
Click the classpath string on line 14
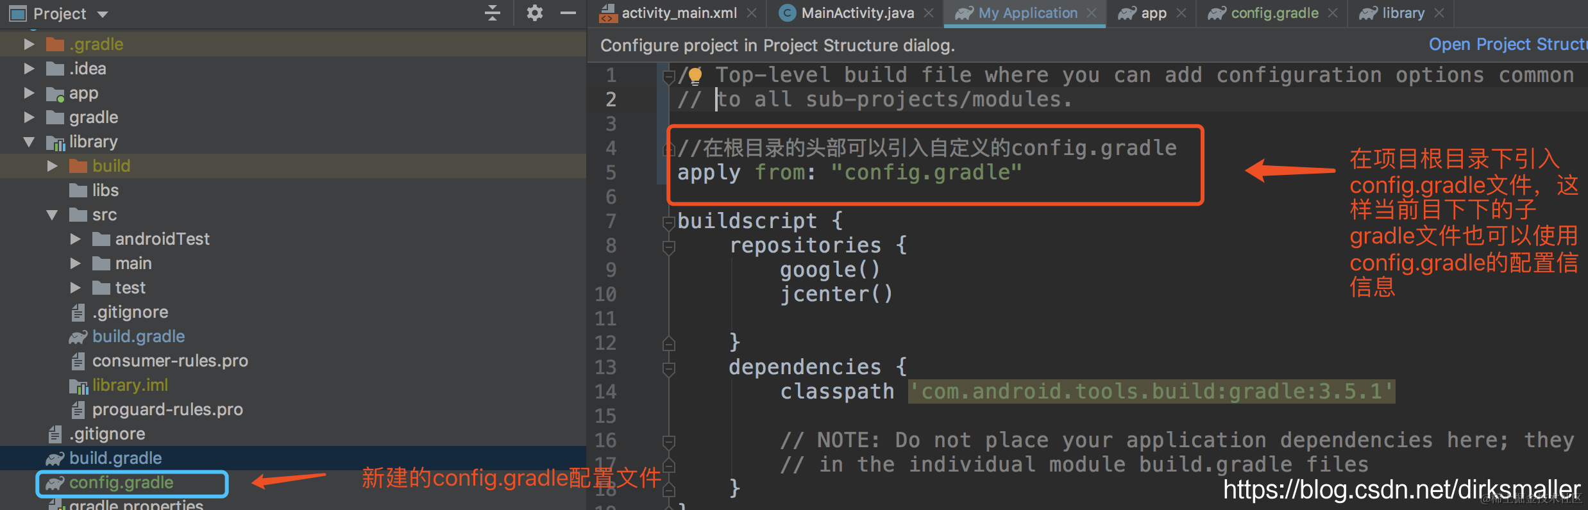[x=1151, y=391]
